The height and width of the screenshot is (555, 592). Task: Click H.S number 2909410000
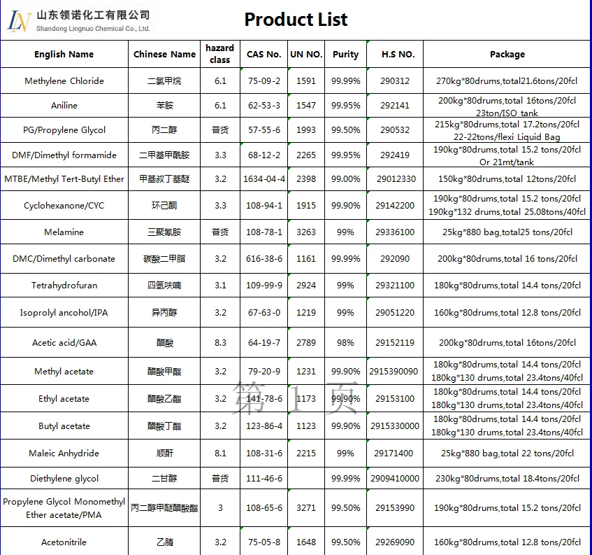click(x=395, y=478)
